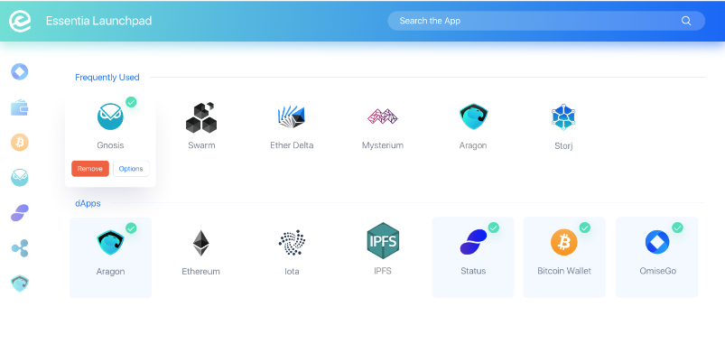Viewport: 725px width, 344px height.
Task: Focus the Search the App field
Action: [546, 21]
